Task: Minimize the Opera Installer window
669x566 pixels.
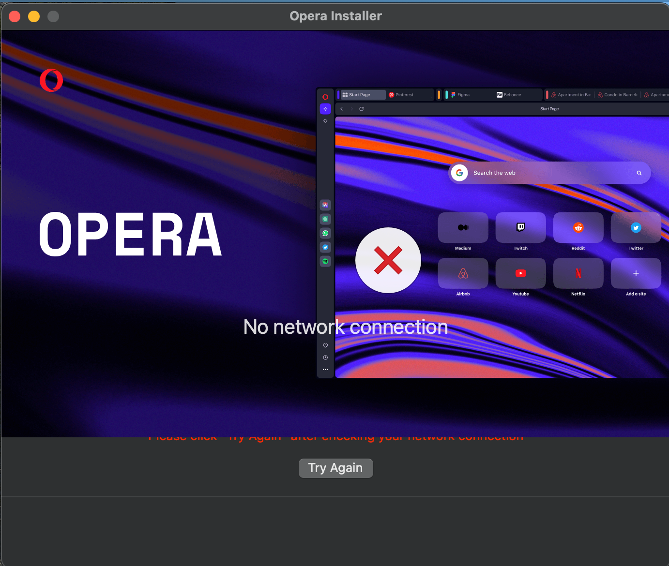Action: pyautogui.click(x=34, y=16)
